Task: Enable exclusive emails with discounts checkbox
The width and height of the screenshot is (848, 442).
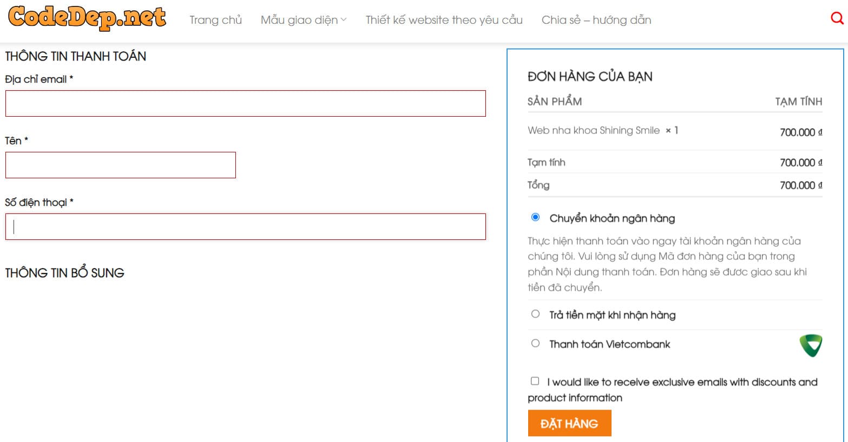Action: click(x=535, y=381)
